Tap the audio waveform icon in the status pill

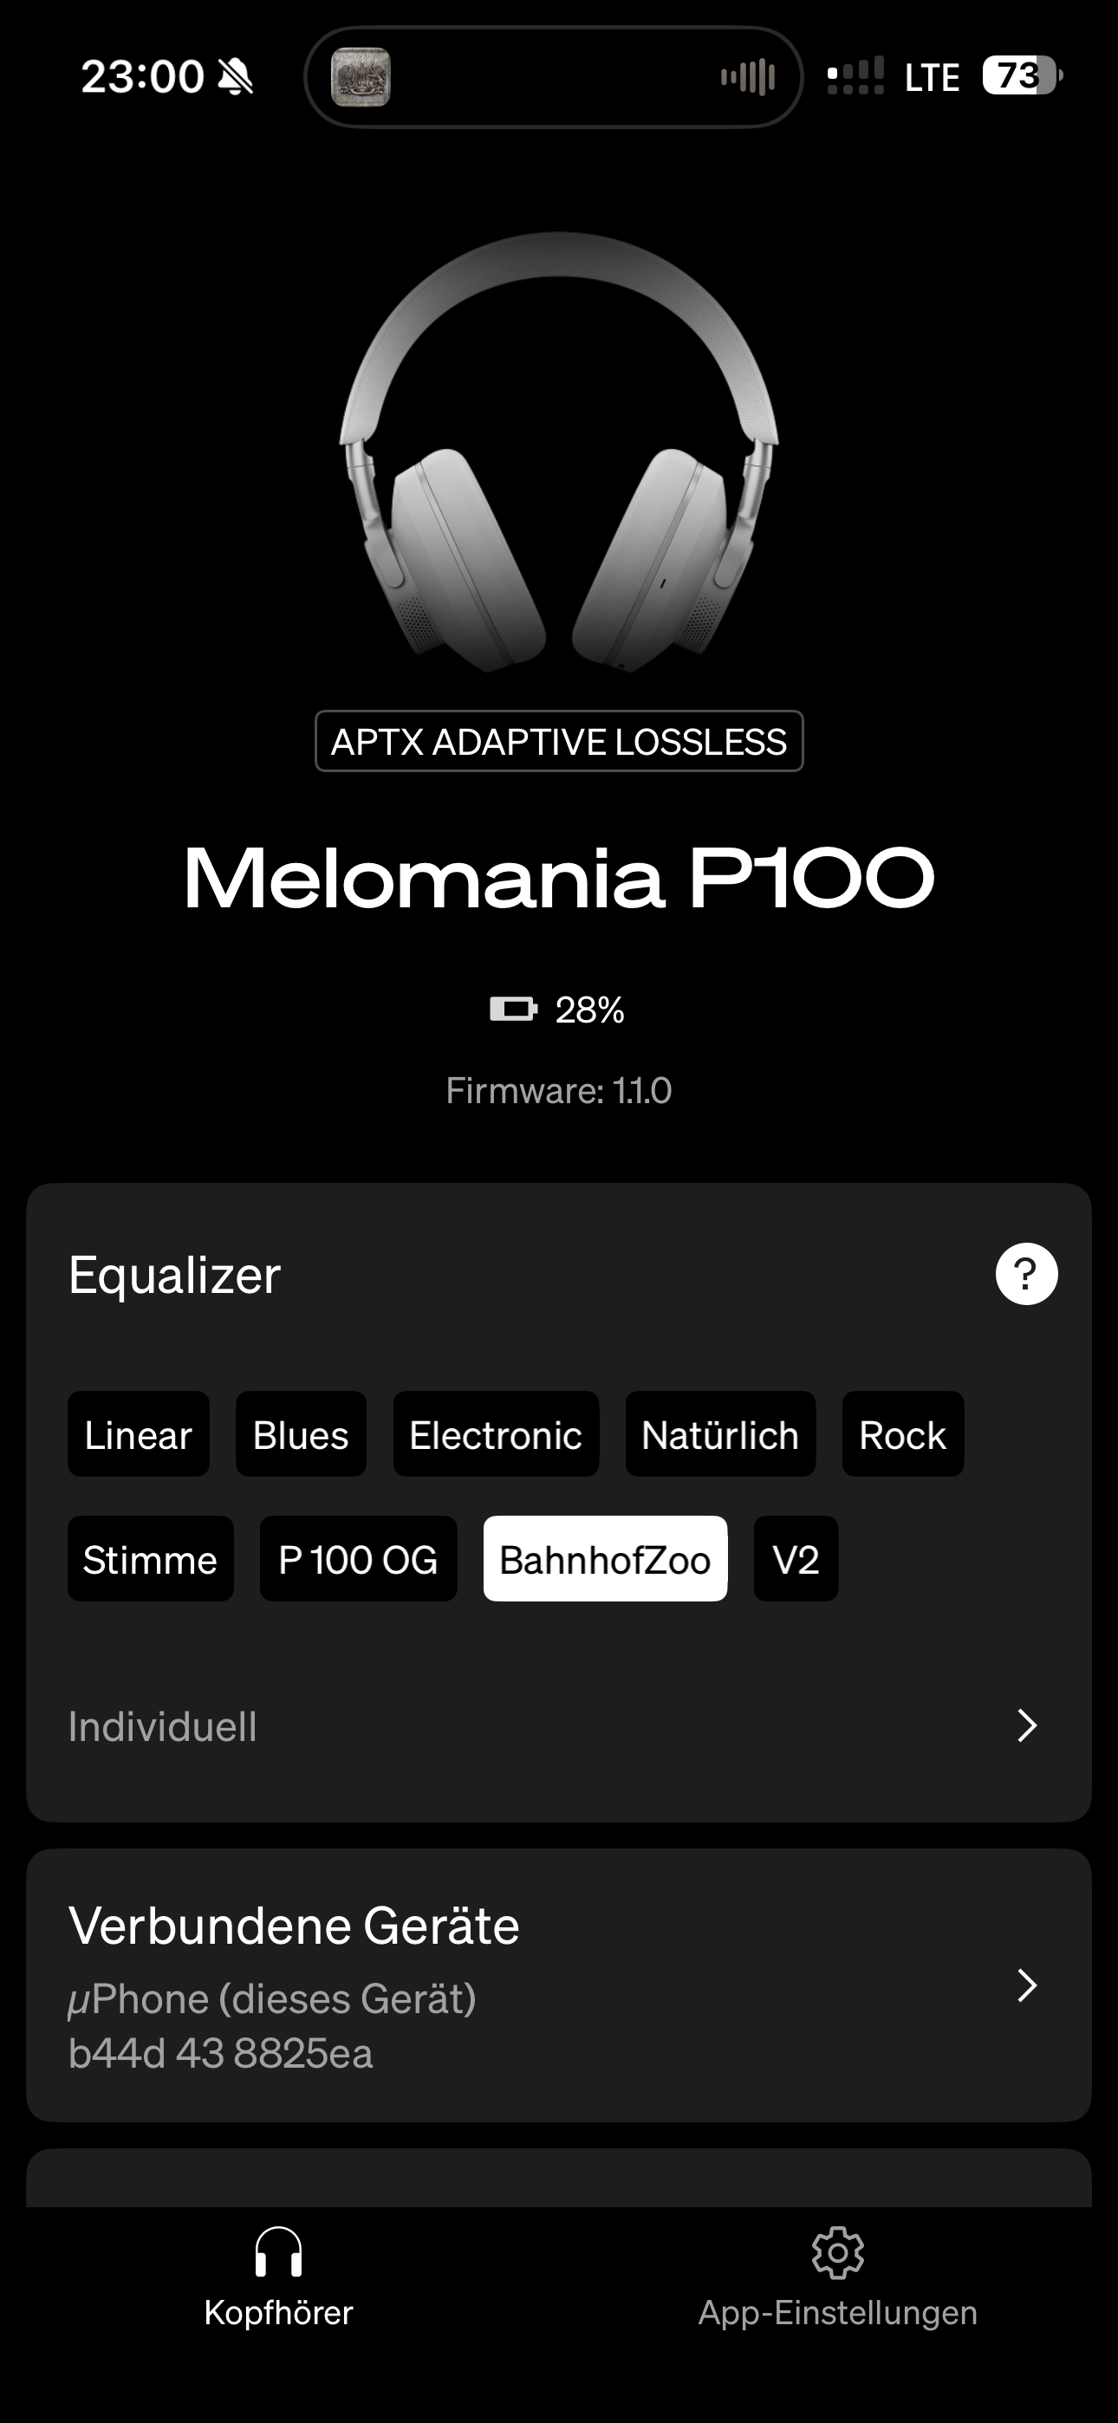(748, 75)
